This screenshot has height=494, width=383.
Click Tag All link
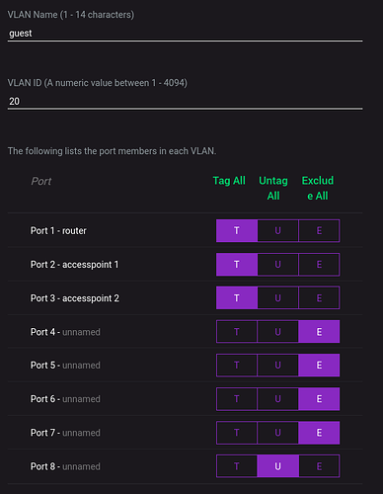coord(229,181)
